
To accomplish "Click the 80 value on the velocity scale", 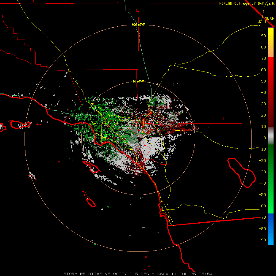I will pyautogui.click(x=263, y=47).
